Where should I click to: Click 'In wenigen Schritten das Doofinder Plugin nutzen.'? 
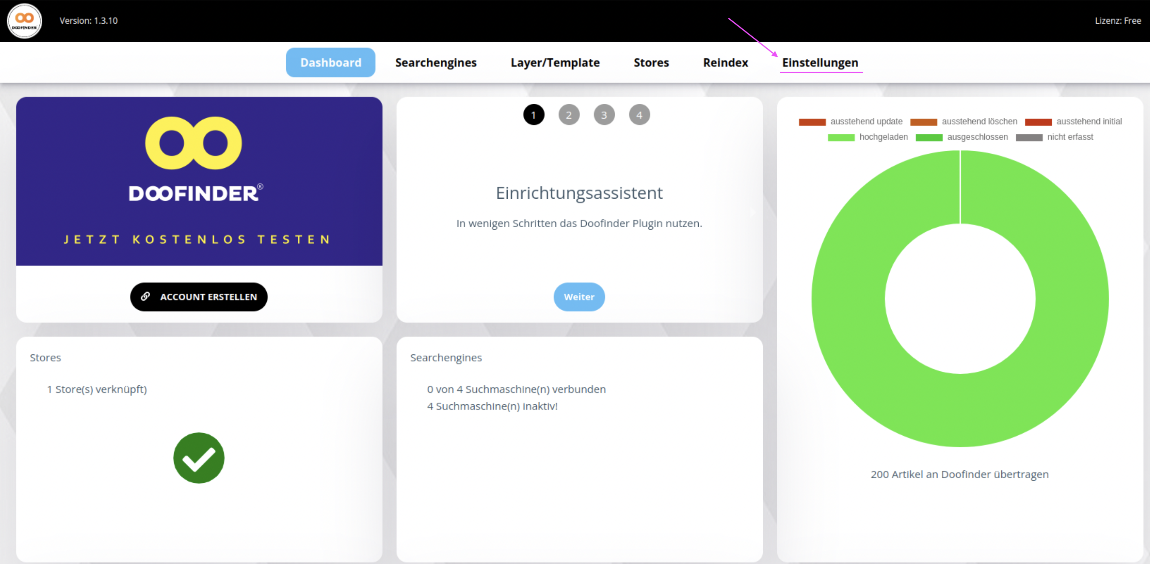click(x=579, y=223)
